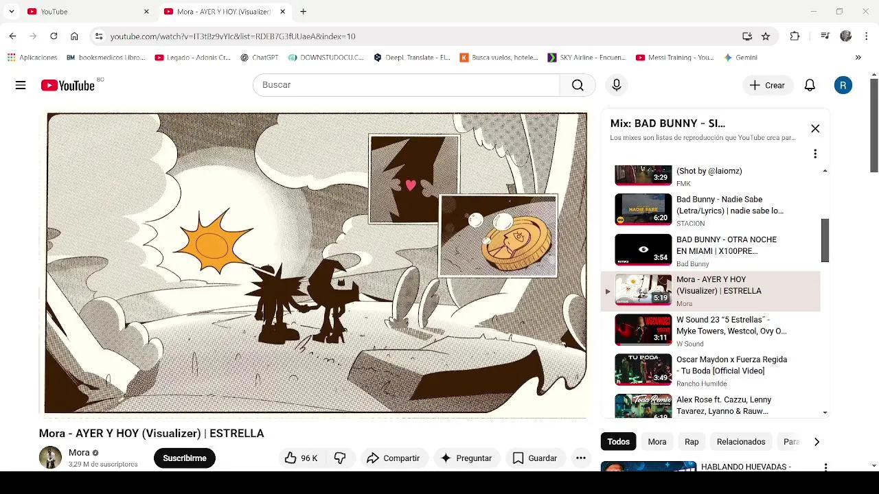Select the Mora filter chip
Image resolution: width=879 pixels, height=494 pixels.
pyautogui.click(x=657, y=442)
